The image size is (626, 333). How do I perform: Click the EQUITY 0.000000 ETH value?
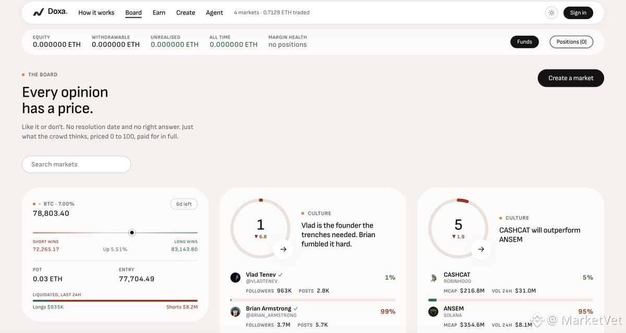pos(57,45)
